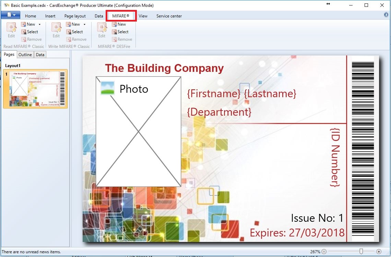
Task: Click the CardExchange app icon in the title bar
Action: click(x=7, y=5)
